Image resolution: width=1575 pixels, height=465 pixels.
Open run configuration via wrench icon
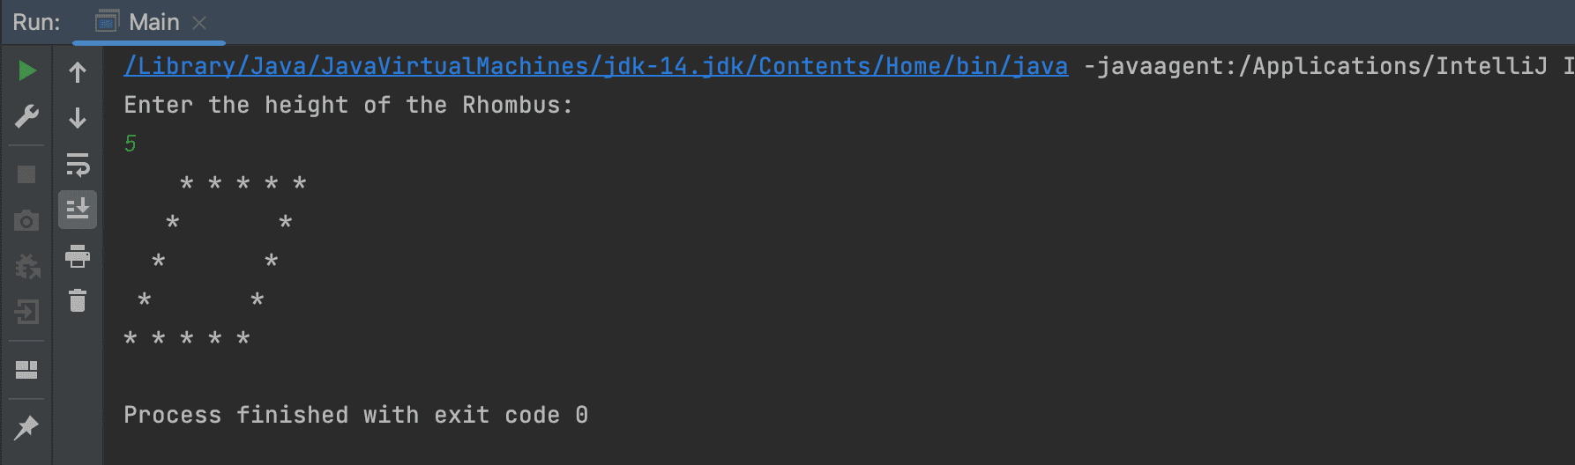pos(27,116)
